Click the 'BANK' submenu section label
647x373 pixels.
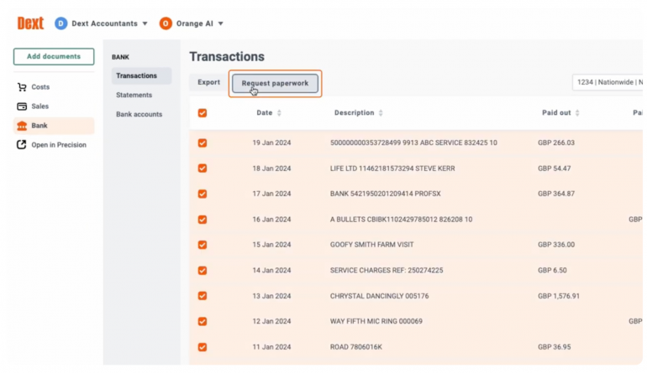click(x=120, y=57)
